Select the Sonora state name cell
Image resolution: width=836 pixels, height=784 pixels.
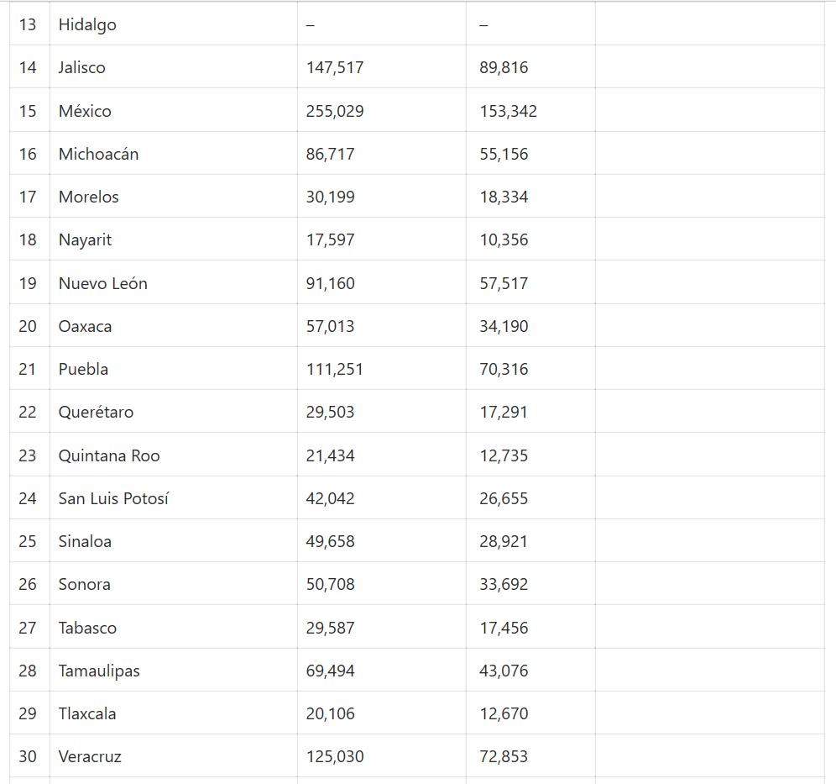pos(84,584)
